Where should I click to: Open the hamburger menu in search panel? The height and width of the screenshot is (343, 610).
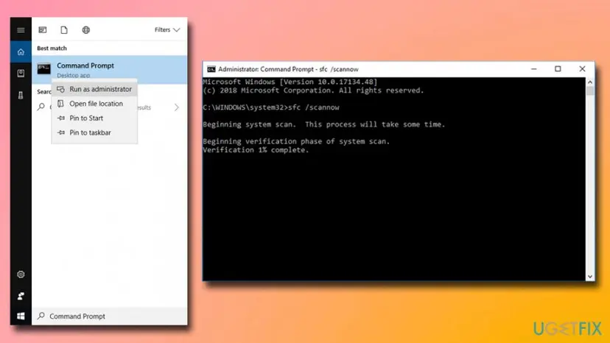[x=21, y=30]
